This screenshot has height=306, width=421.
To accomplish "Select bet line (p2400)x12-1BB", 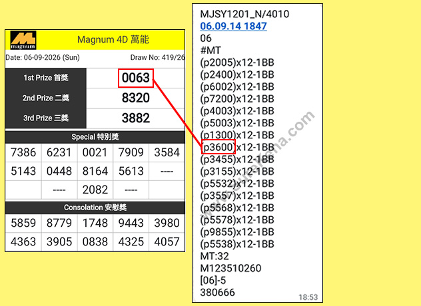I will (x=237, y=75).
